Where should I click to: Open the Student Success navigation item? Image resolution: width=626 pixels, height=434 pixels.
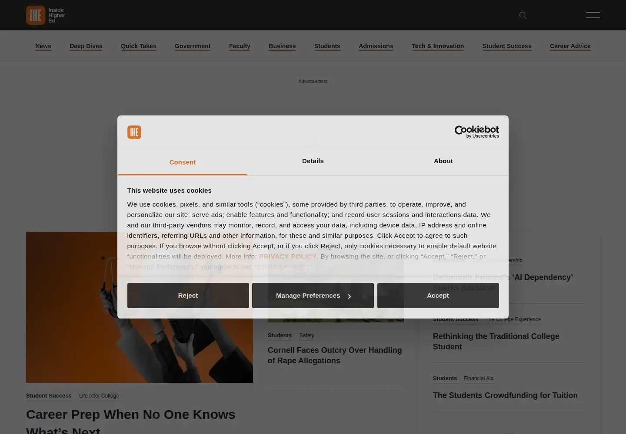507,46
